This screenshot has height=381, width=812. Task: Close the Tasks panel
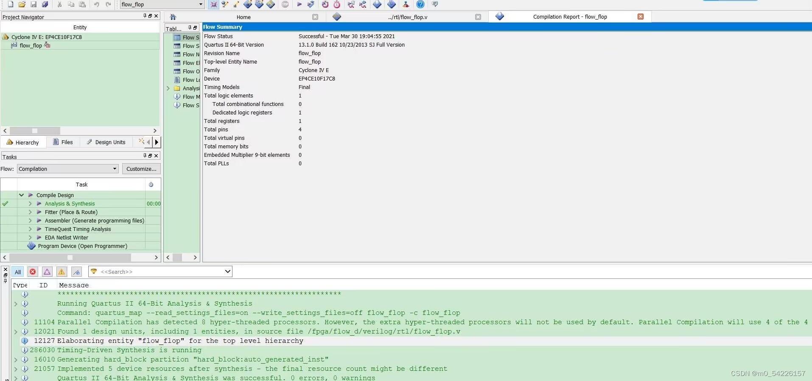[156, 156]
